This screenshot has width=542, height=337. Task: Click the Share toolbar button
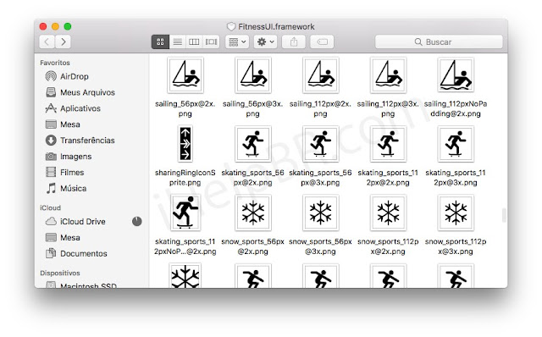[294, 41]
